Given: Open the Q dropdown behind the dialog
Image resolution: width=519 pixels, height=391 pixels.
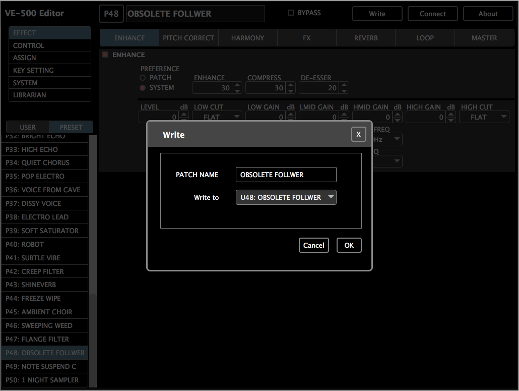Looking at the screenshot, I should (x=387, y=161).
